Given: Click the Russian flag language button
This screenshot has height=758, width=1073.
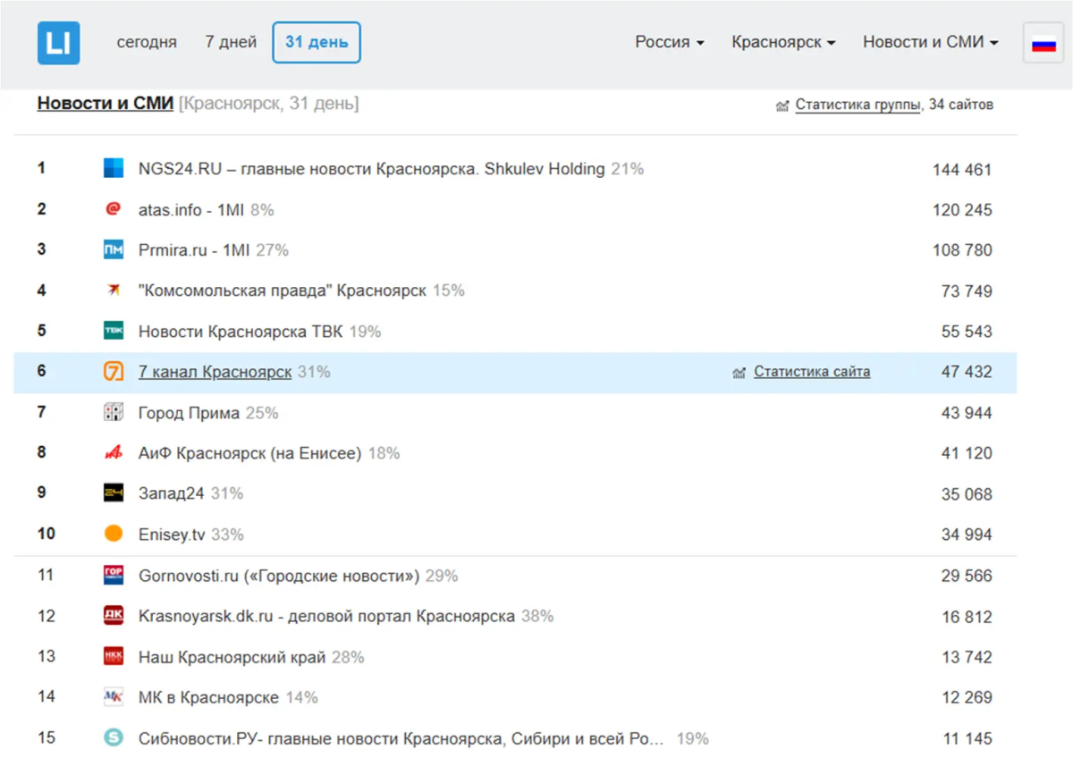Looking at the screenshot, I should 1043,43.
